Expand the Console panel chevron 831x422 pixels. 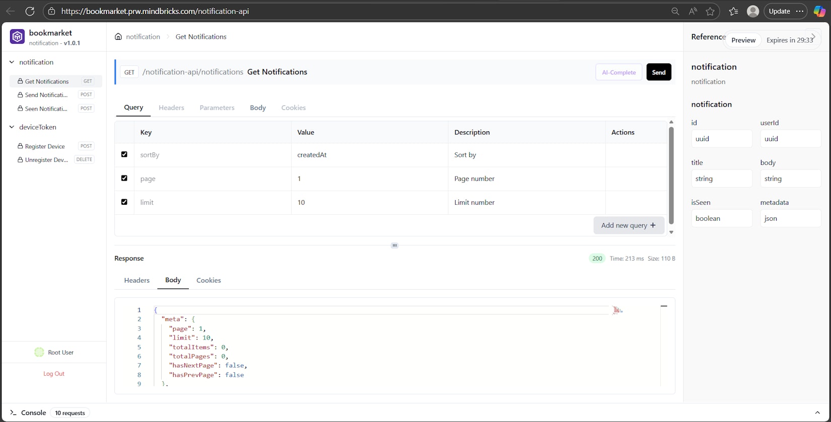click(x=817, y=412)
